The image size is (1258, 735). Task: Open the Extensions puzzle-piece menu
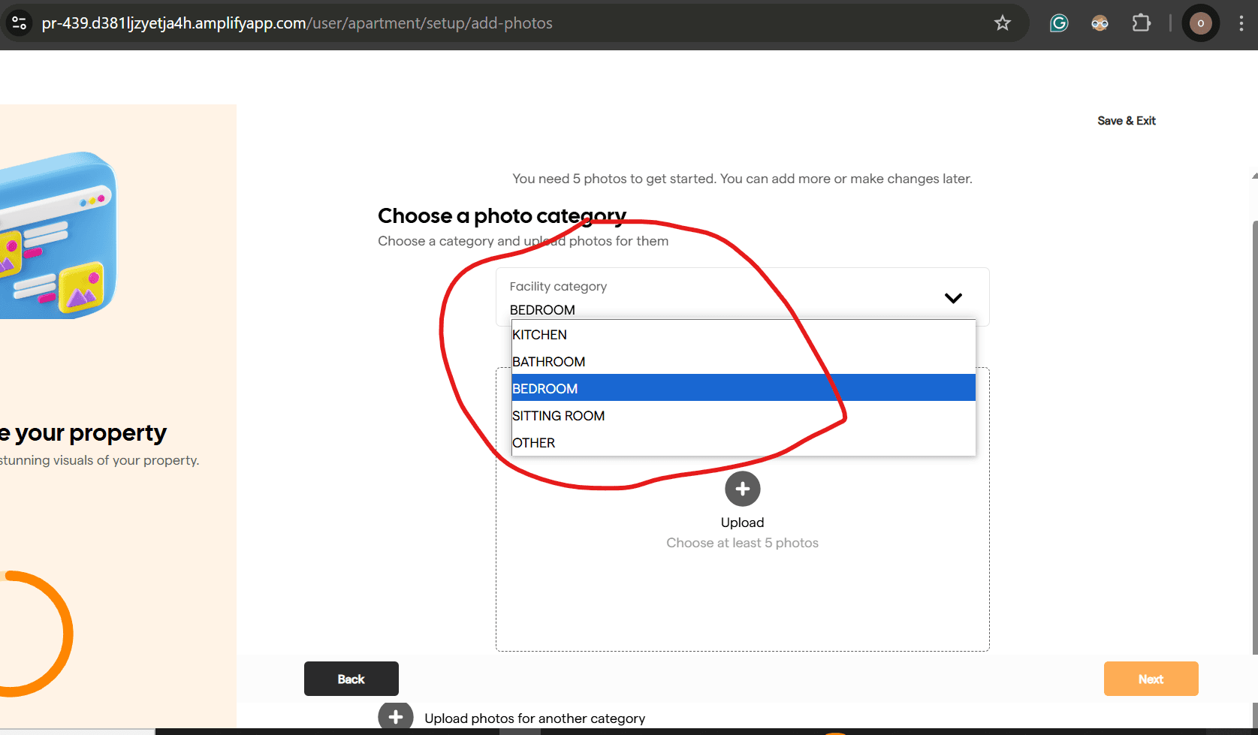(1141, 23)
